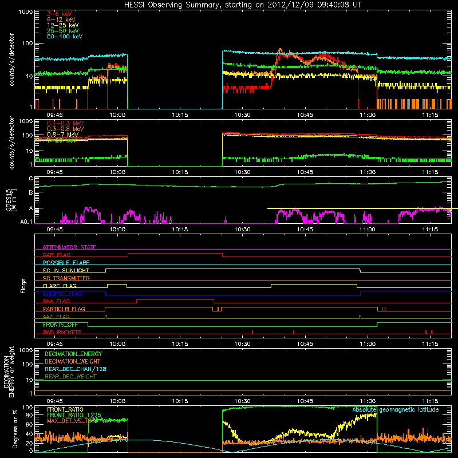
Task: Select the green 25-50 keV legend label
Action: point(62,31)
